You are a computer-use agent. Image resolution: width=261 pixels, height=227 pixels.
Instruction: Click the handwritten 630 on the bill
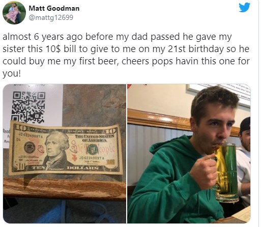click(x=73, y=146)
